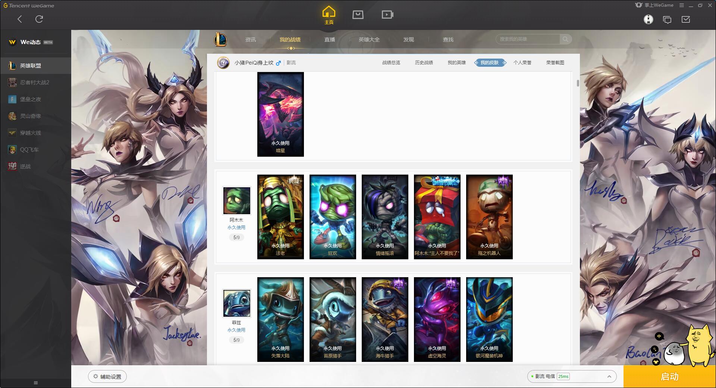Screen dimensions: 716x388
Task: Select 堡垒之夜 in the sidebar
Action: 35,99
